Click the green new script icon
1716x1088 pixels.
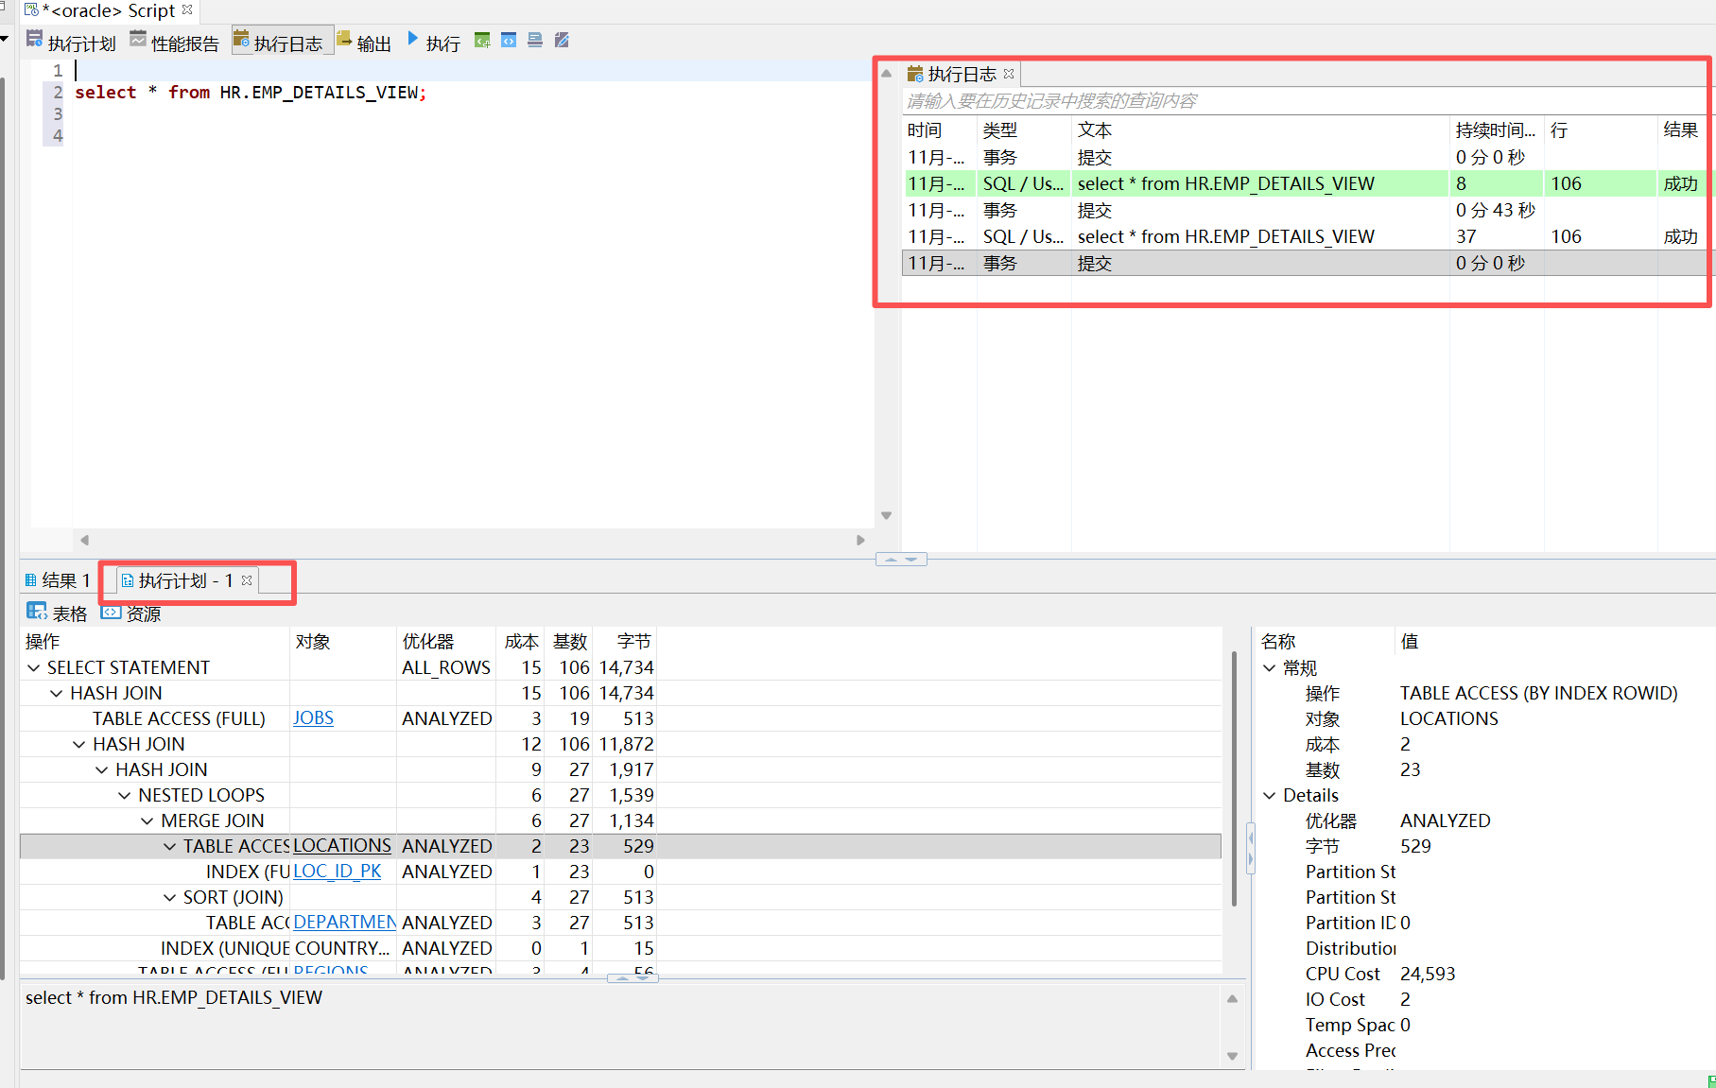point(482,40)
